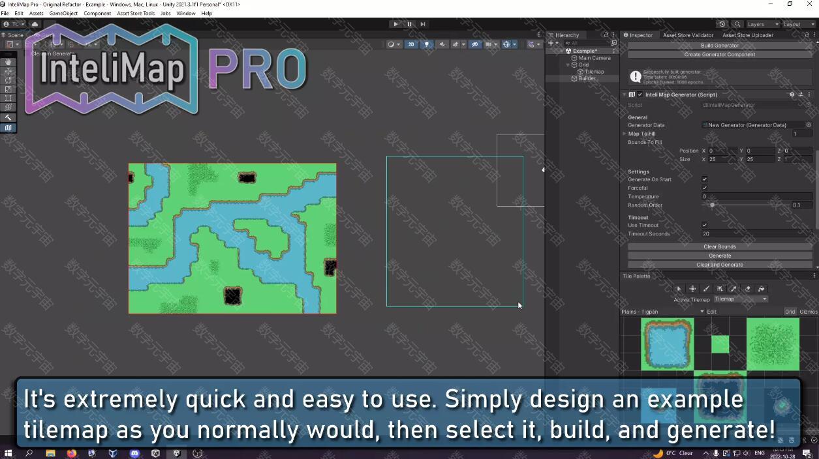Click the Generate button
Viewport: 819px width, 459px height.
(720, 256)
